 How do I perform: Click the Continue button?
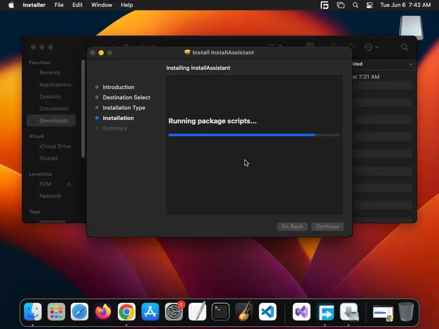327,226
